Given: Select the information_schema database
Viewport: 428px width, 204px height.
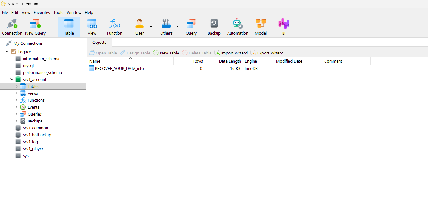Looking at the screenshot, I should pyautogui.click(x=41, y=59).
